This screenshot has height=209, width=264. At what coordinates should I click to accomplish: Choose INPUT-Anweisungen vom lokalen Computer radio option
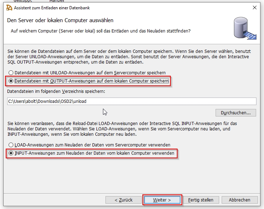[x=11, y=153]
